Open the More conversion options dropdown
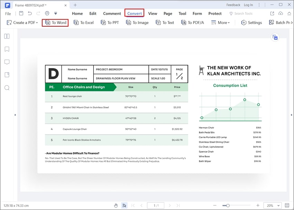Image resolution: width=294 pixels, height=210 pixels. coord(220,22)
